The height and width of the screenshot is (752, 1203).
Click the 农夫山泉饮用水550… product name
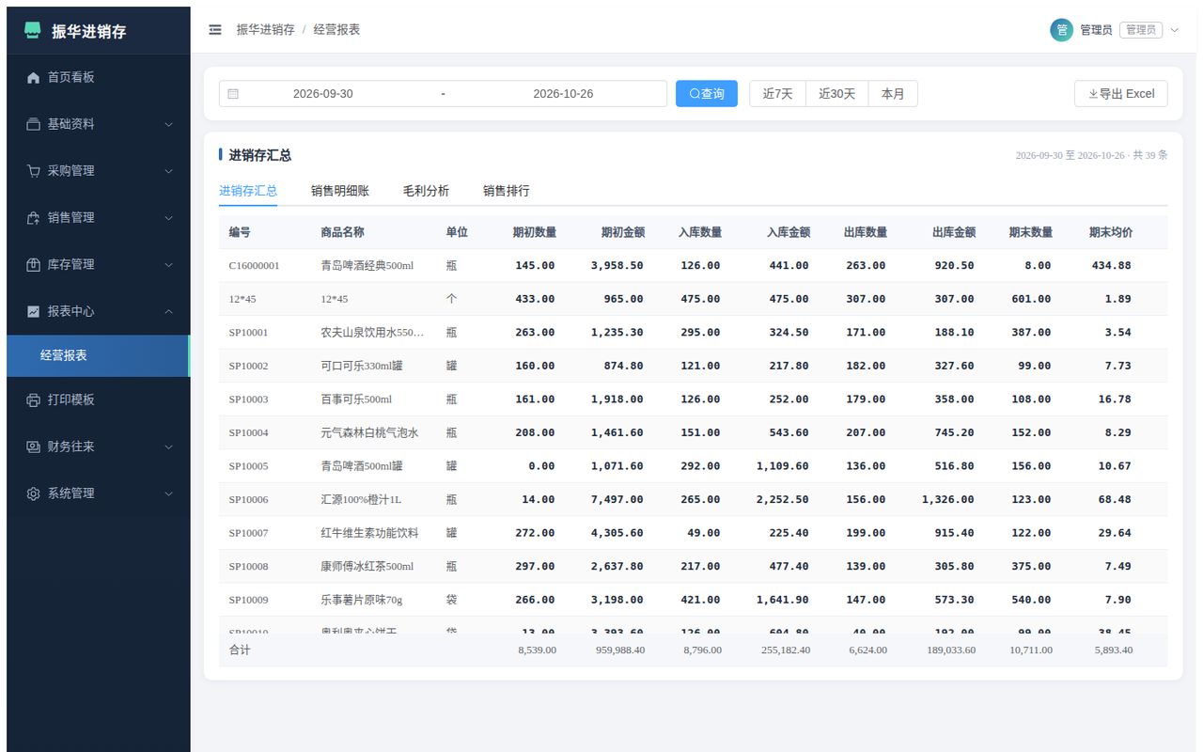point(372,333)
